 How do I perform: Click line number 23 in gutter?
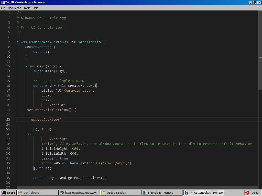(x=8, y=120)
